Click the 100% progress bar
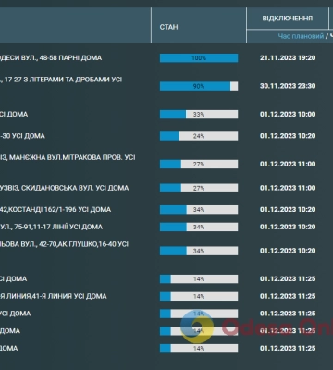The height and width of the screenshot is (370, 333). click(199, 58)
